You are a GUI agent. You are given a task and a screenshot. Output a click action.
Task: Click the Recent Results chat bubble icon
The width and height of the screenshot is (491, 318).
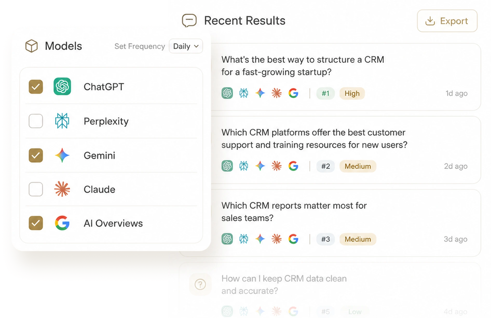[189, 20]
